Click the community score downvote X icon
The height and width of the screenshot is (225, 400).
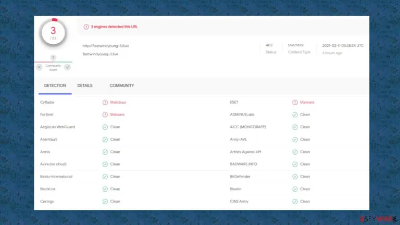point(39,67)
